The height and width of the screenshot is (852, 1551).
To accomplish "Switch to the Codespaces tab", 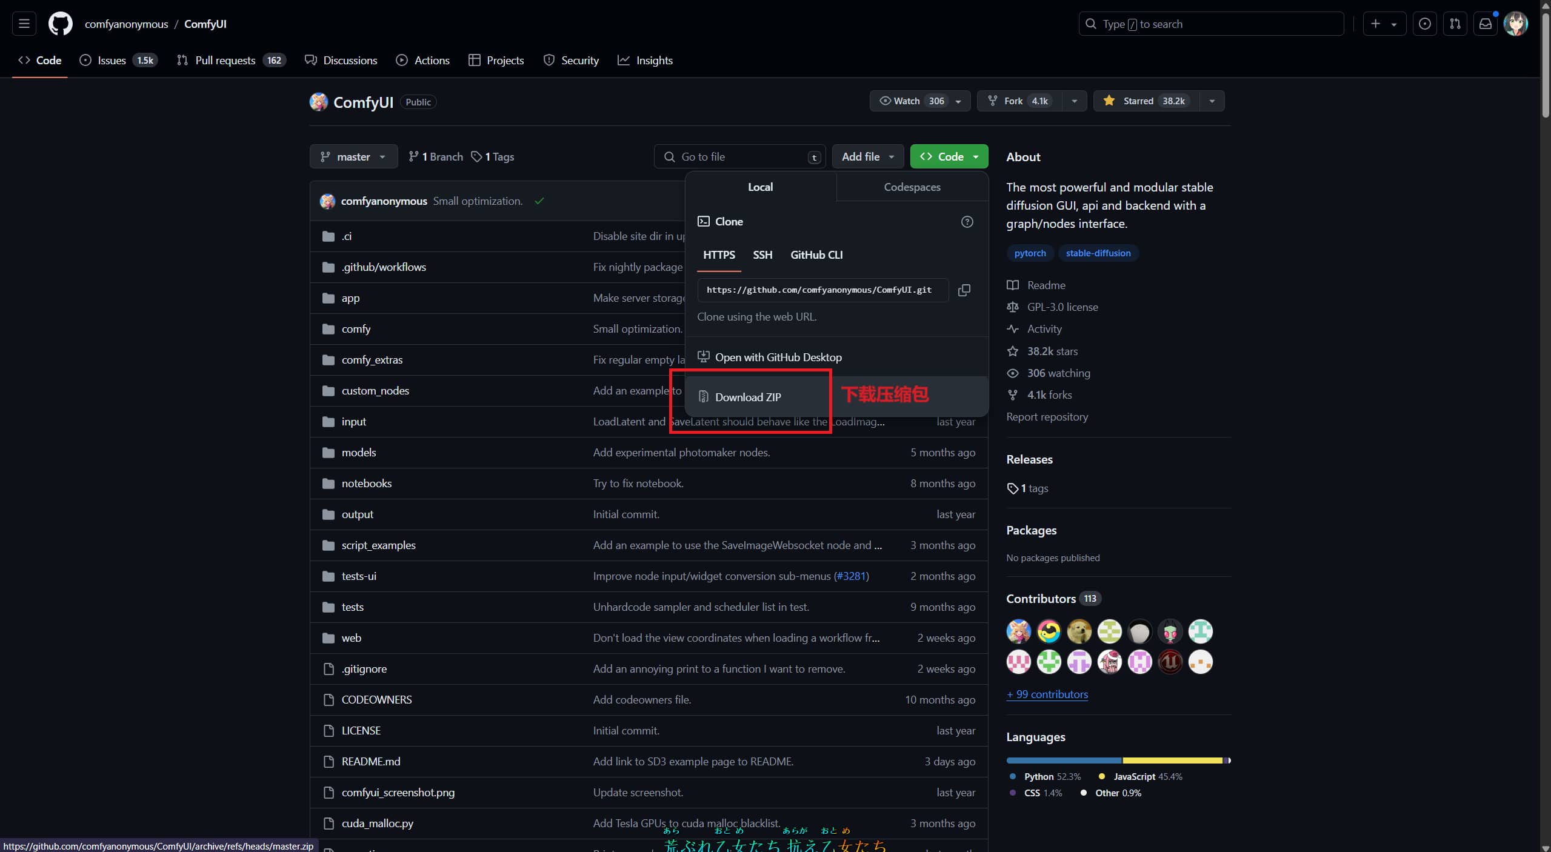I will click(x=912, y=187).
